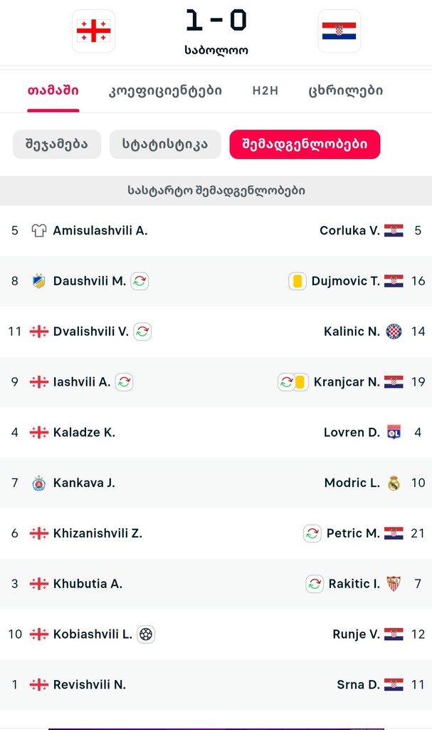Click shirt icon beside Amisulashvili A.
Screen dimensions: 432x730
click(x=39, y=230)
